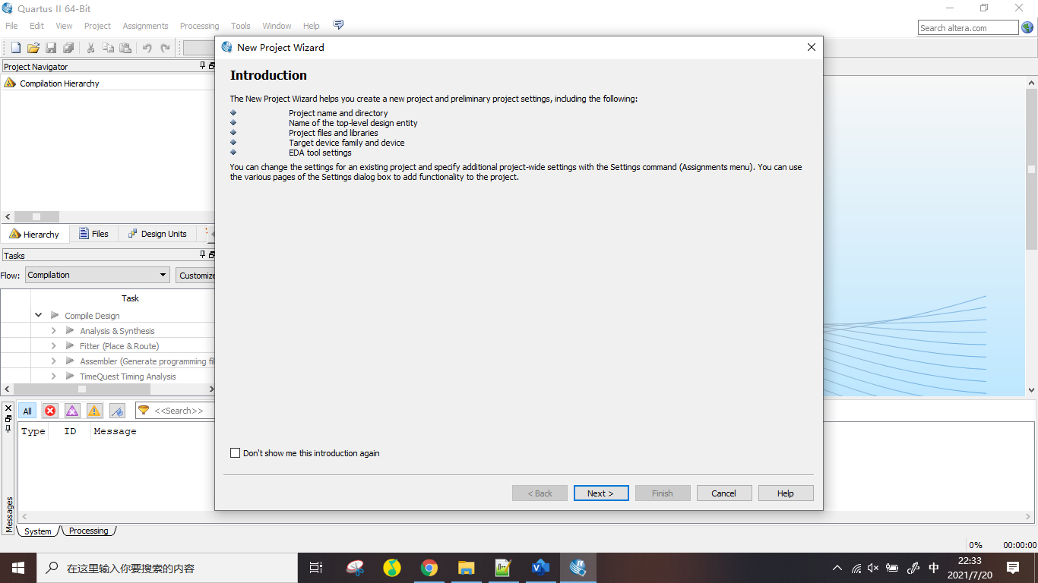Click the feedback speech bubble icon in menu bar
The height and width of the screenshot is (583, 1038).
pos(338,25)
